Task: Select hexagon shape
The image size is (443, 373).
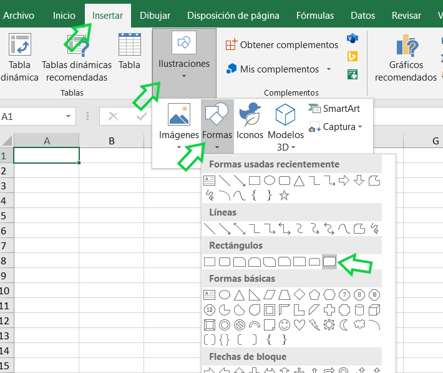Action: click(329, 295)
